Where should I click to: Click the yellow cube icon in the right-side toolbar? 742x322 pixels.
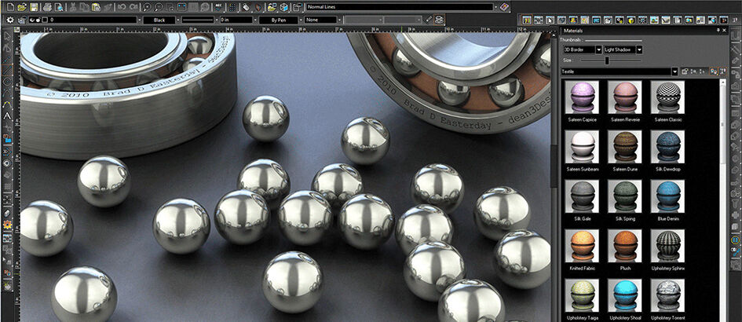pos(631,20)
